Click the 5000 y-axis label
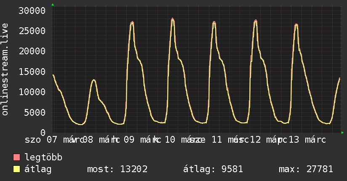This screenshot has width=347, height=181. (x=35, y=112)
